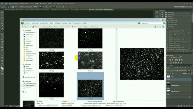193x109 pixels.
Task: Open the Редактирование menu
Action: coord(14,4)
